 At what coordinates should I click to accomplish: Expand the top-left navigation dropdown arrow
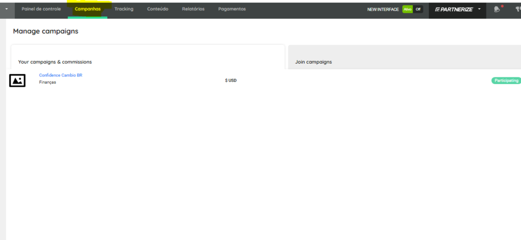click(6, 9)
